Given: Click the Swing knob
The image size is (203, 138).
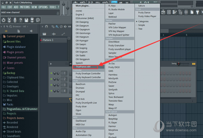Looking at the screenshot, I should (x=179, y=64).
